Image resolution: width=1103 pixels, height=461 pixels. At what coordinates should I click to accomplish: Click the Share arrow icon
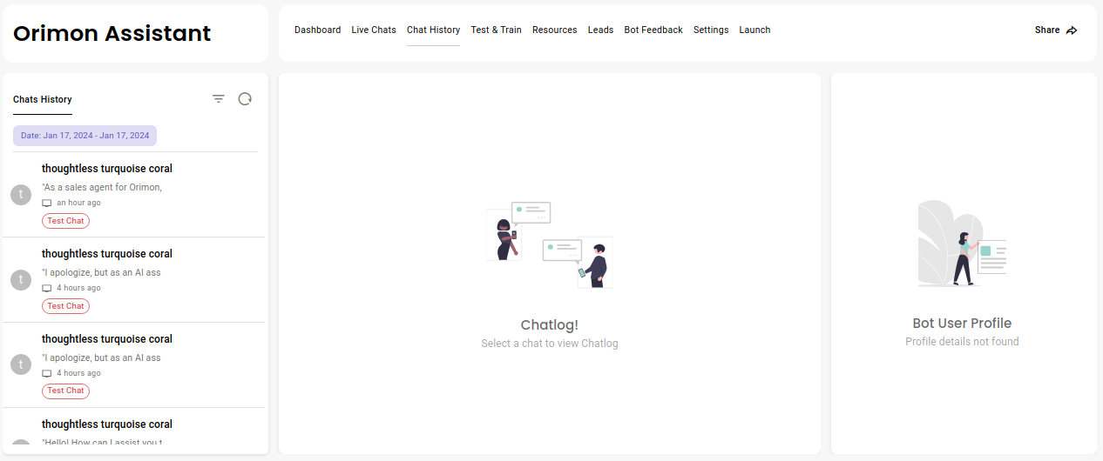pos(1072,30)
